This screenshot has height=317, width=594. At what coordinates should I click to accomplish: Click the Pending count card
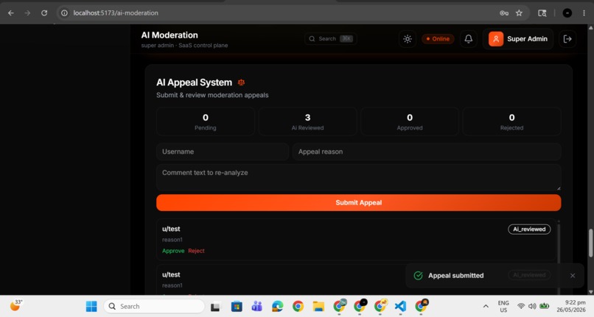206,121
